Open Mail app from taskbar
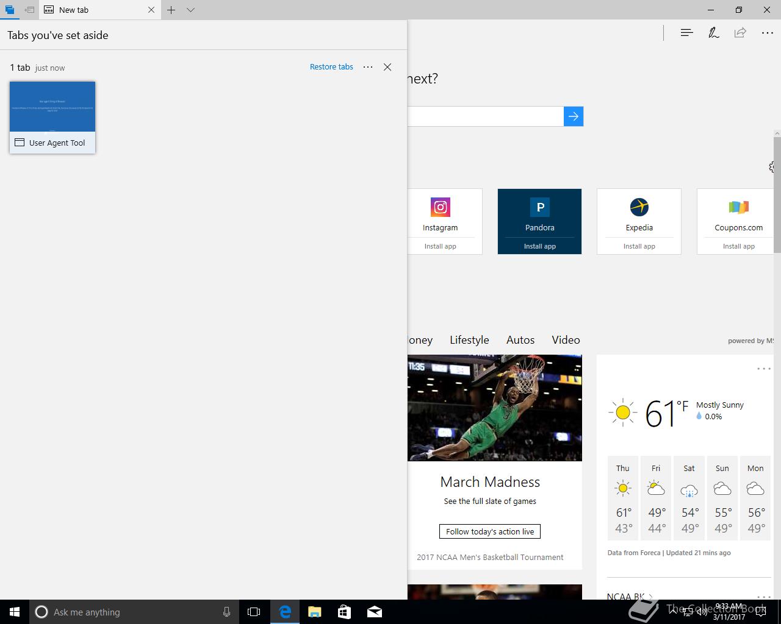Screen dimensions: 781x624 (x=375, y=612)
